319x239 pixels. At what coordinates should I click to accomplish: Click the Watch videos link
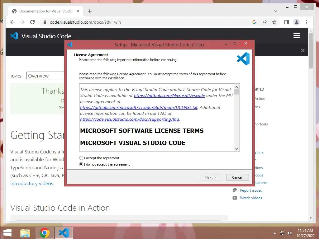(x=251, y=198)
